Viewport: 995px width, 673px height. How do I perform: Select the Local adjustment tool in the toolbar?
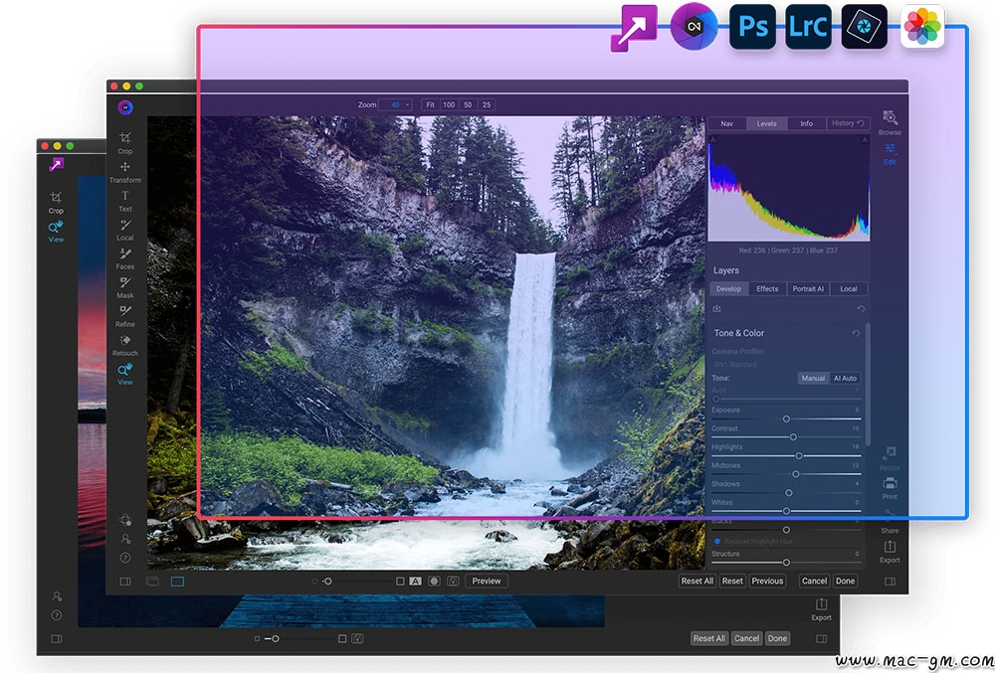tap(125, 230)
